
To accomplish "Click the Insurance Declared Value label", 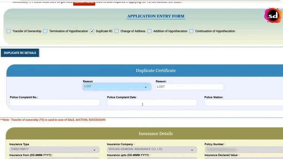I will [x=221, y=155].
